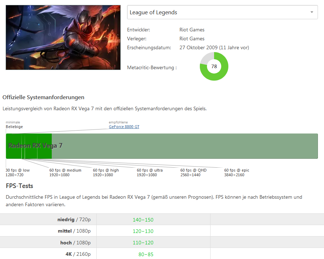Click the 120–130 FPS value

[x=143, y=231]
